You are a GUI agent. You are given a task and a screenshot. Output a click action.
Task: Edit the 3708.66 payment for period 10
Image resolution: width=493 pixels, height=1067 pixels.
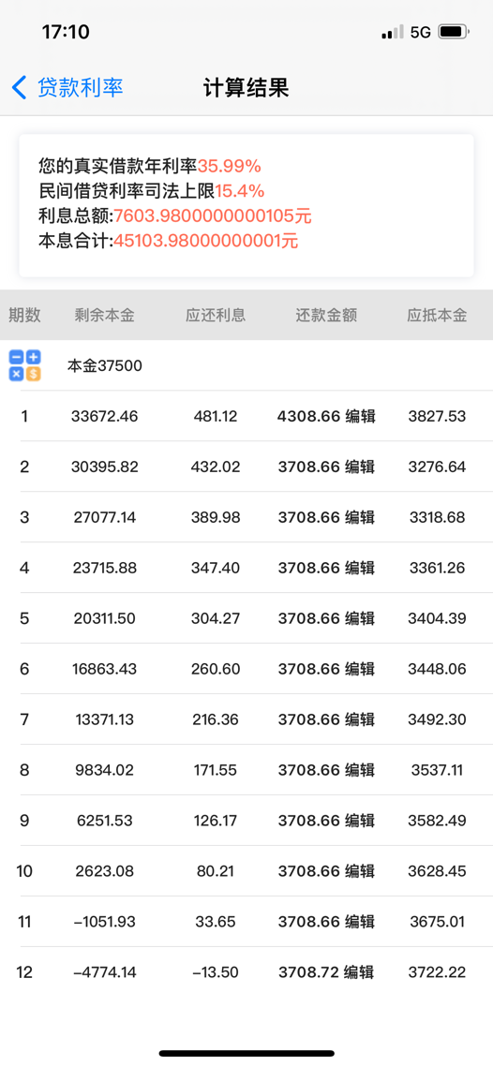pyautogui.click(x=360, y=871)
